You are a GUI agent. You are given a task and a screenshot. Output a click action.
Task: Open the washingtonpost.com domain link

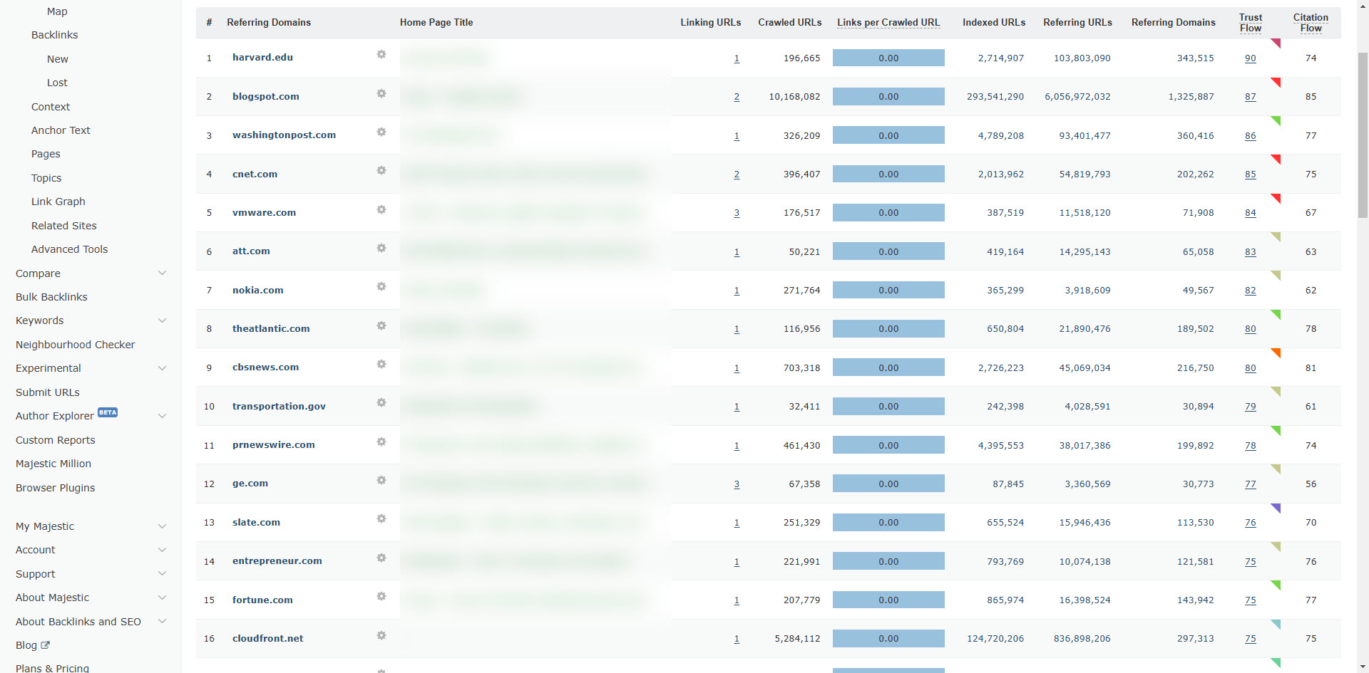click(x=284, y=135)
